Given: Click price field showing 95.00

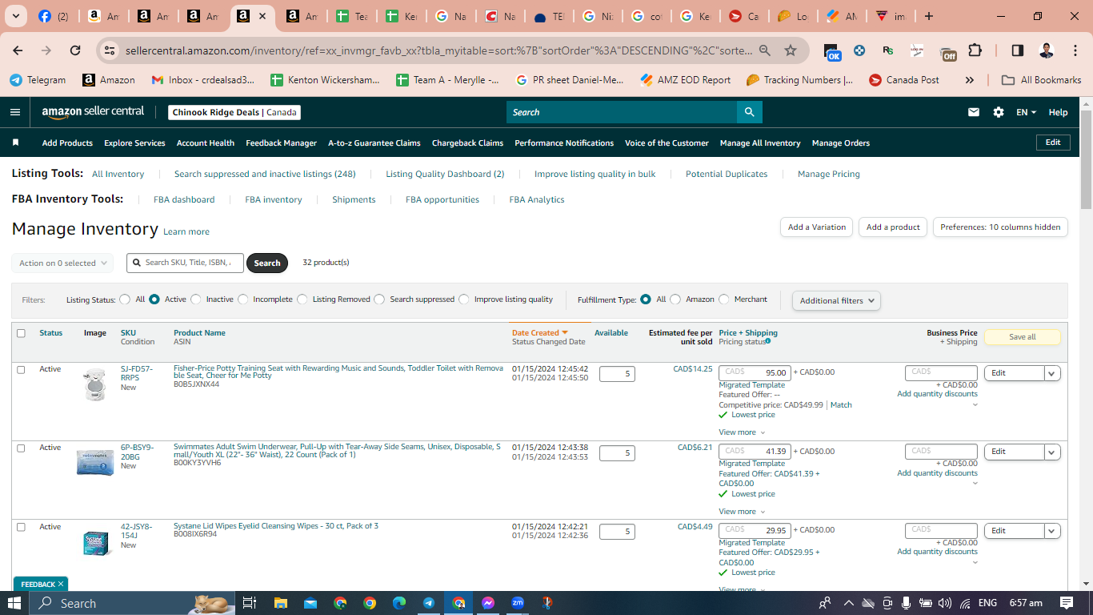Looking at the screenshot, I should point(755,372).
